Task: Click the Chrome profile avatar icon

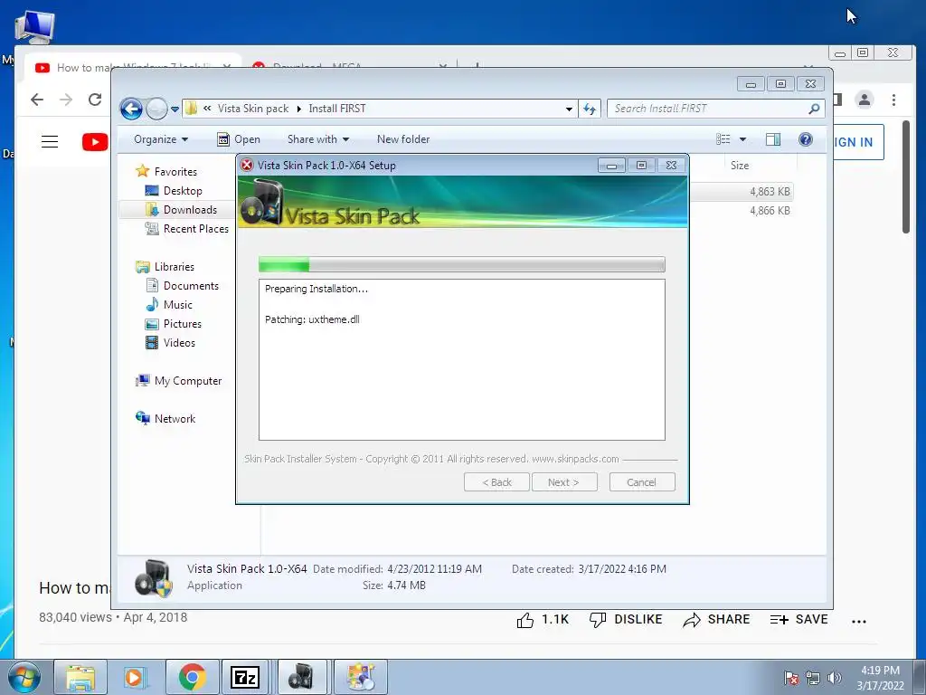Action: (865, 100)
